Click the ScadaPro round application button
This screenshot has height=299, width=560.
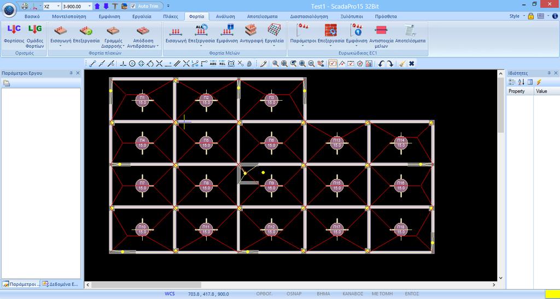[x=9, y=10]
